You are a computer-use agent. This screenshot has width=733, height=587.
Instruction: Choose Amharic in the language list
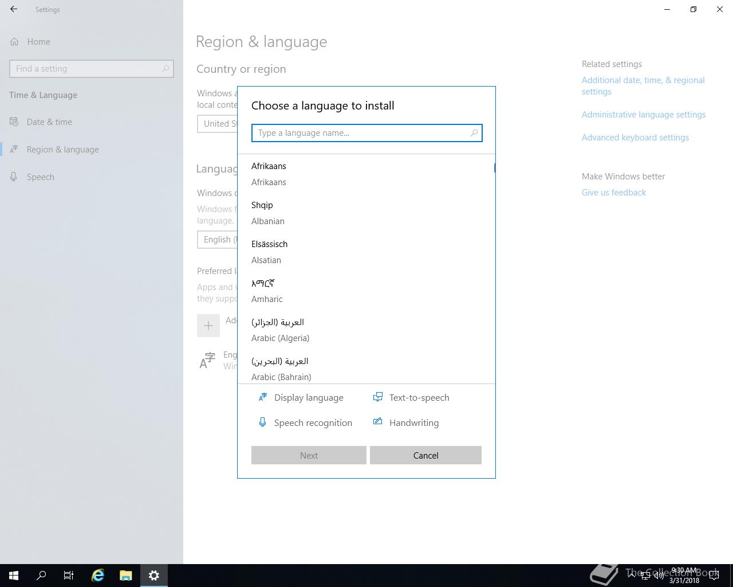pyautogui.click(x=267, y=291)
